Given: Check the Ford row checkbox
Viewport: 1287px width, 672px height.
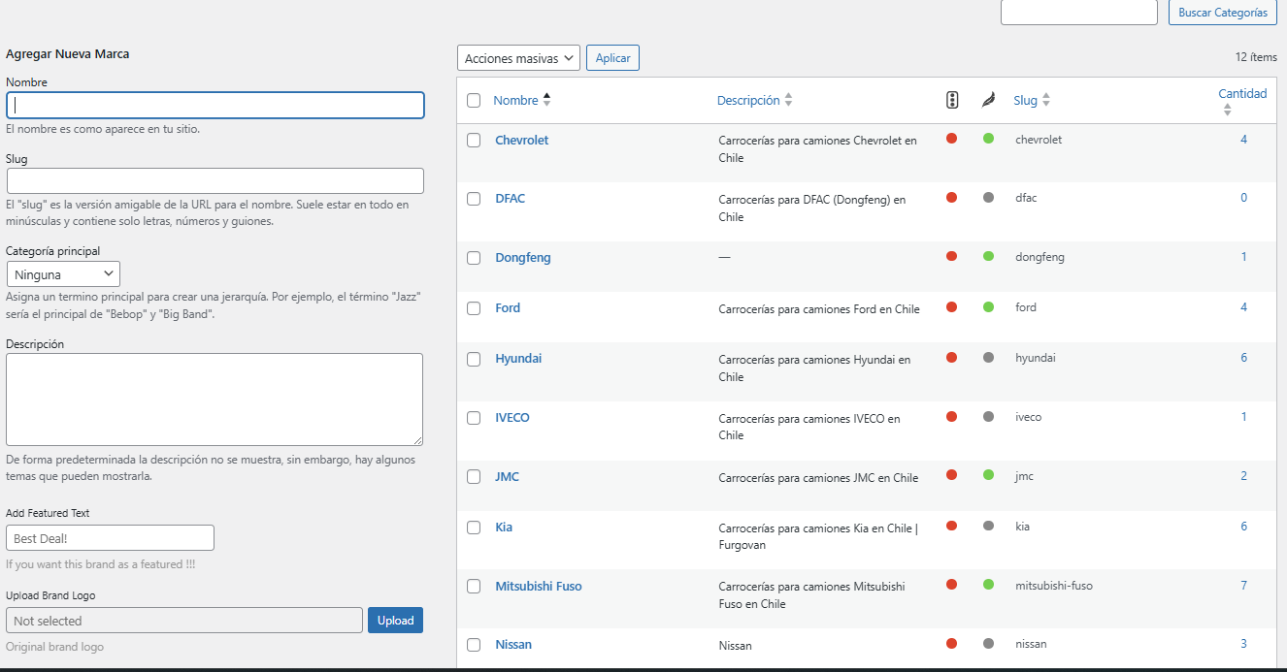Looking at the screenshot, I should coord(474,308).
